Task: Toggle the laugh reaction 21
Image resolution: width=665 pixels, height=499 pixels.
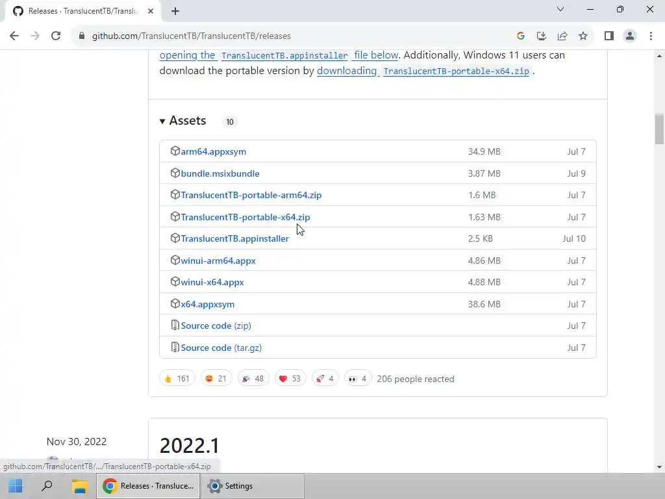Action: click(216, 379)
